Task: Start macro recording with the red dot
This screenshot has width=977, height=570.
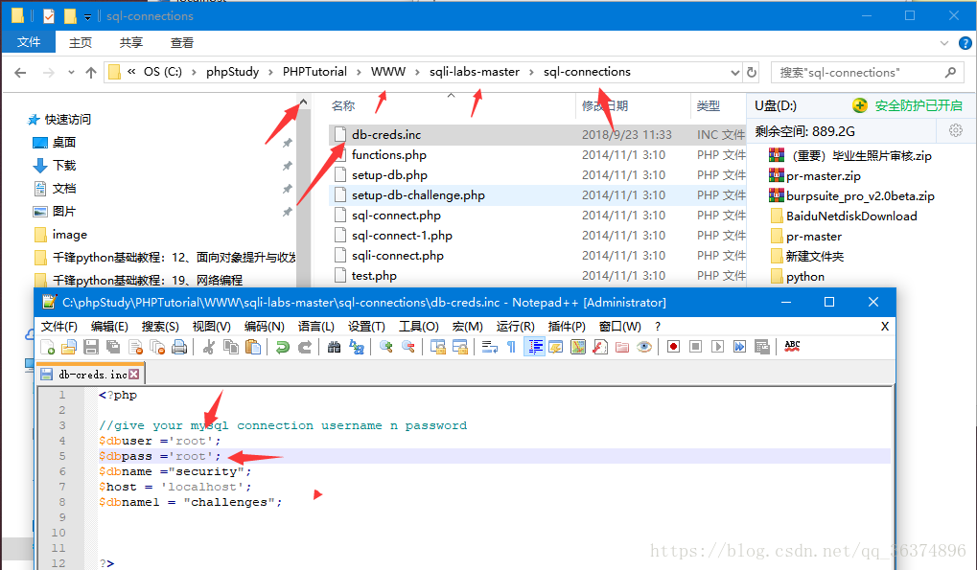Action: pos(674,347)
